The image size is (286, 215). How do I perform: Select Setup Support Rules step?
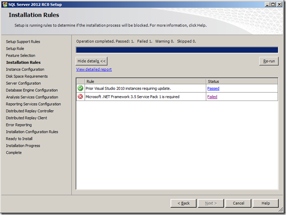point(23,42)
